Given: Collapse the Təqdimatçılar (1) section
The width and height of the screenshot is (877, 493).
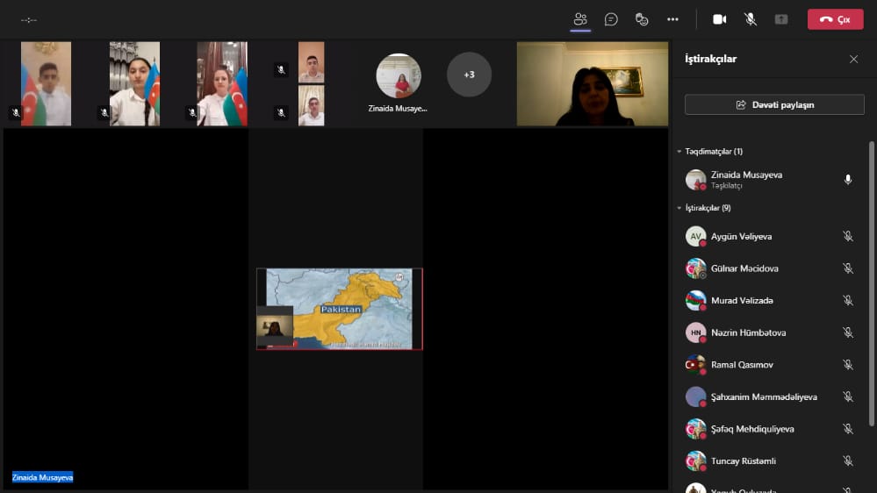Looking at the screenshot, I should pyautogui.click(x=679, y=152).
